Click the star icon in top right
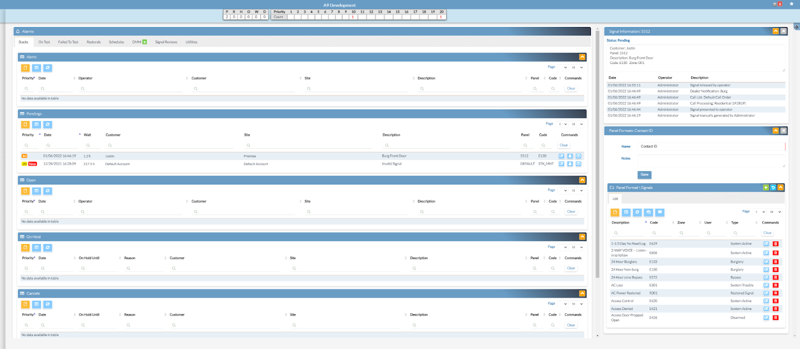800x349 pixels. (x=791, y=4)
